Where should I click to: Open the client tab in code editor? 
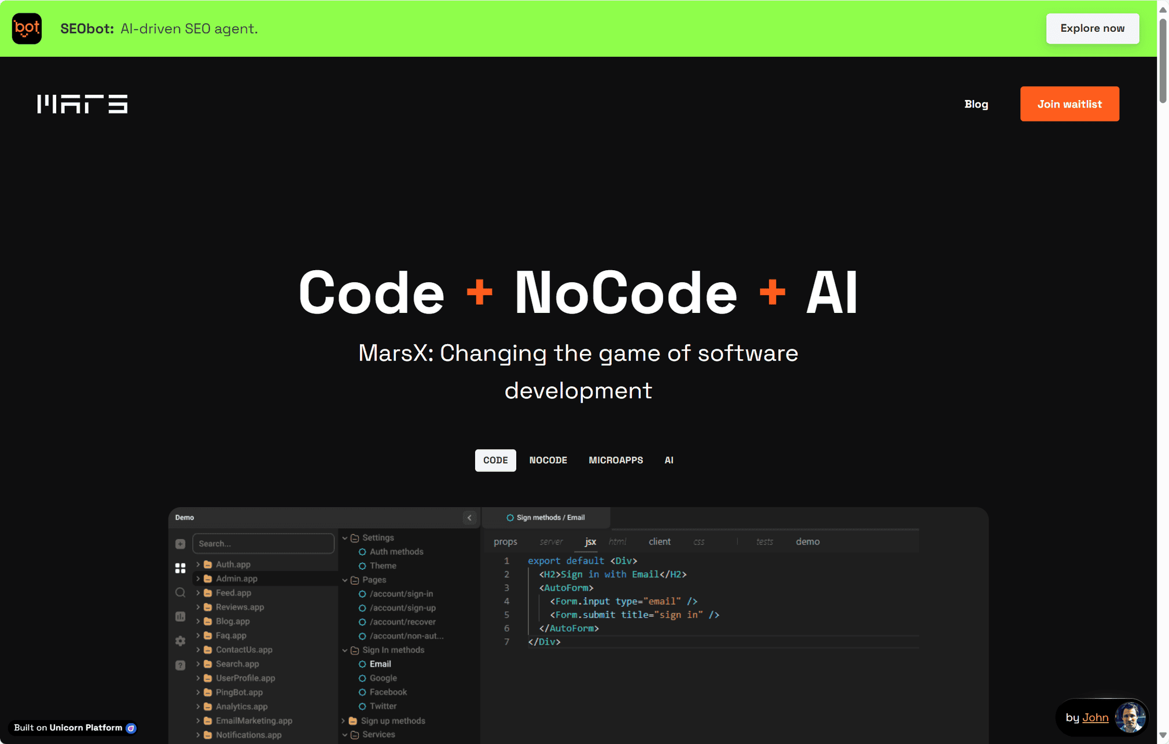[x=659, y=542]
